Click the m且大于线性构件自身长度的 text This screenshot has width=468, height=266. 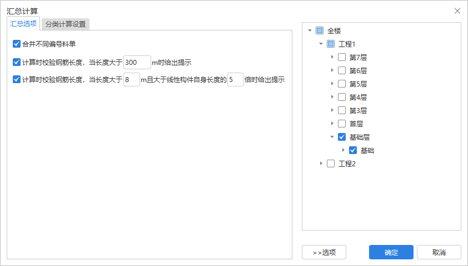[183, 80]
